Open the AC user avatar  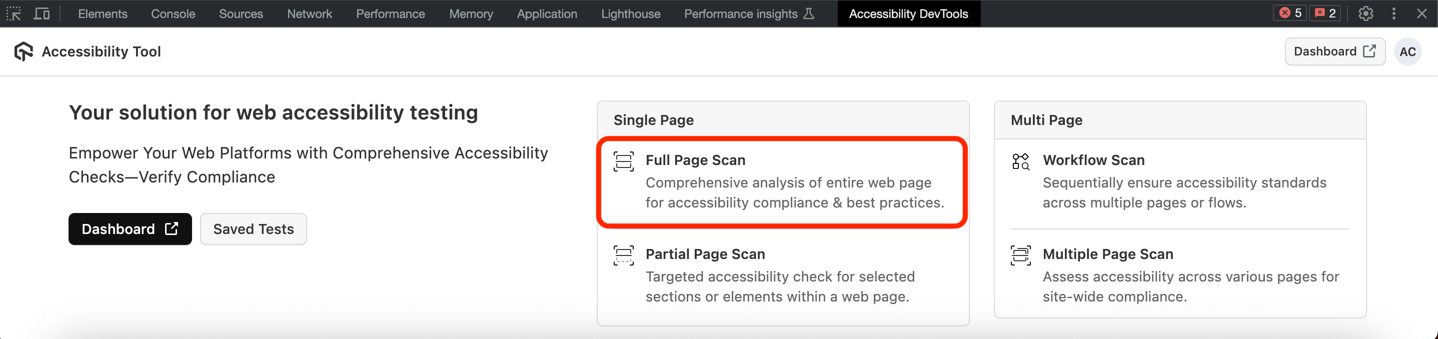tap(1407, 52)
